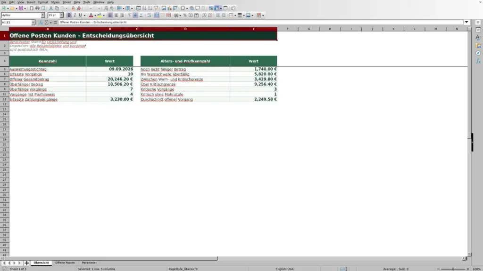Screen dimensions: 483x271
Task: Click the AutoFilter funnel icon
Action: pos(156,8)
